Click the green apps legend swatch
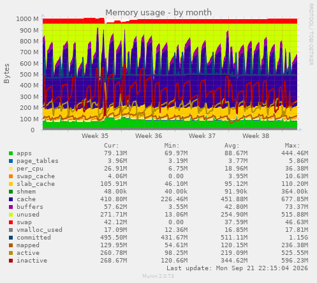This screenshot has width=317, height=283. pyautogui.click(x=11, y=153)
